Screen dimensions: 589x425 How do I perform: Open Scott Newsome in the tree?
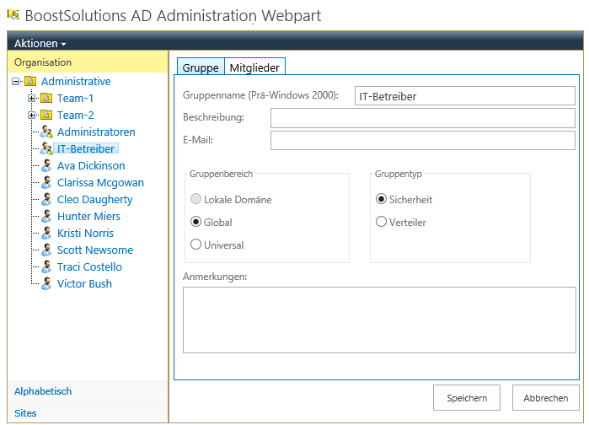[x=95, y=250]
